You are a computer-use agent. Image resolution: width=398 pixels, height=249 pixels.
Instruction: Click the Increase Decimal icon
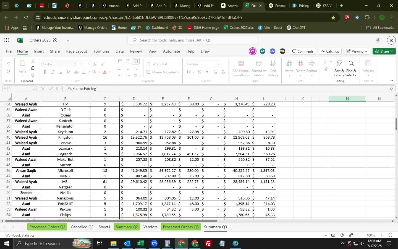pos(215,72)
